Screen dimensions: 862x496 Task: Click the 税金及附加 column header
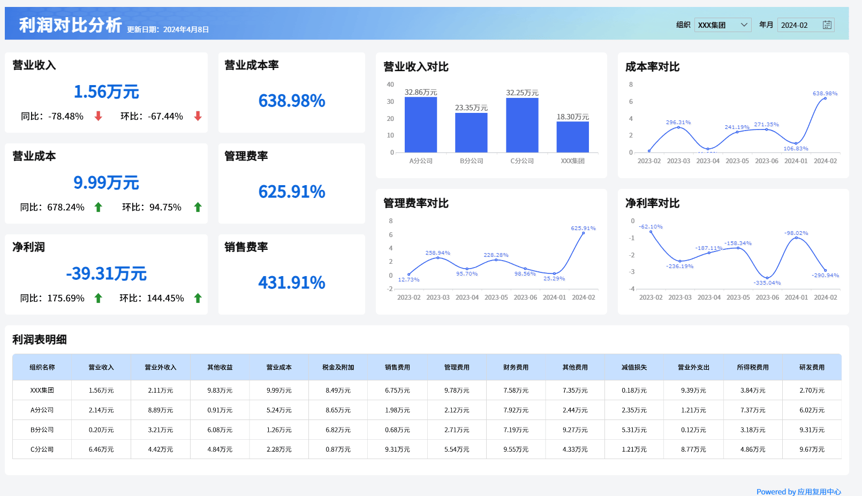click(x=338, y=367)
